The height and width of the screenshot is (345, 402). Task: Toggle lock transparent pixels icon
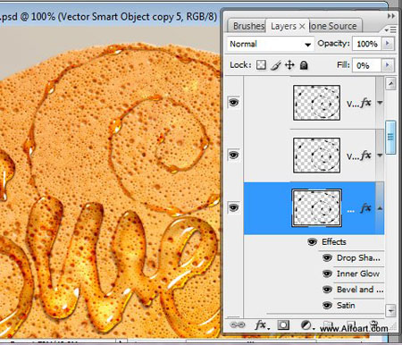tap(261, 65)
